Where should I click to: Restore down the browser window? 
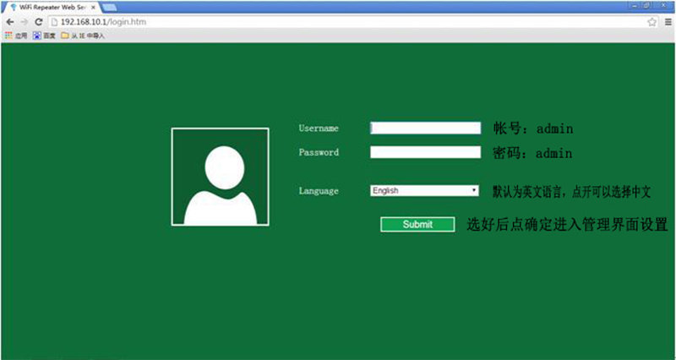(x=647, y=6)
